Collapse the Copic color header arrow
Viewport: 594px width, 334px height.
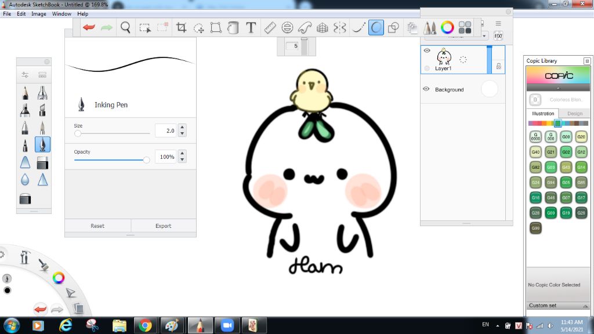click(x=558, y=88)
